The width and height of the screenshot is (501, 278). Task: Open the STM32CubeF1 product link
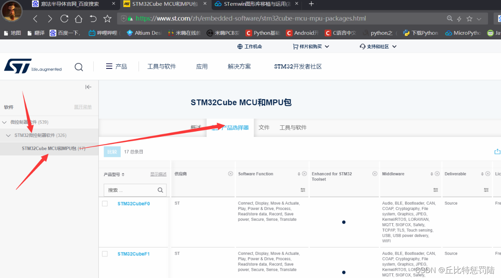[x=134, y=254]
